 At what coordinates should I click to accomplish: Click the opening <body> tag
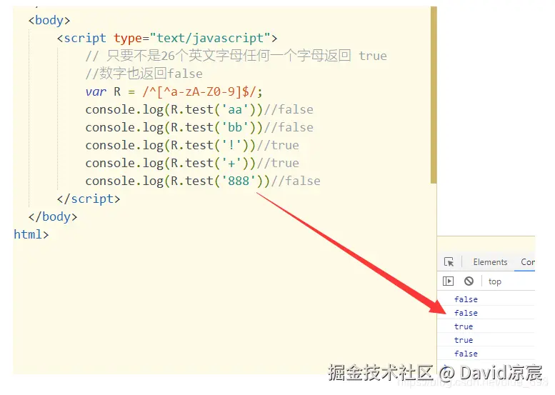click(49, 20)
